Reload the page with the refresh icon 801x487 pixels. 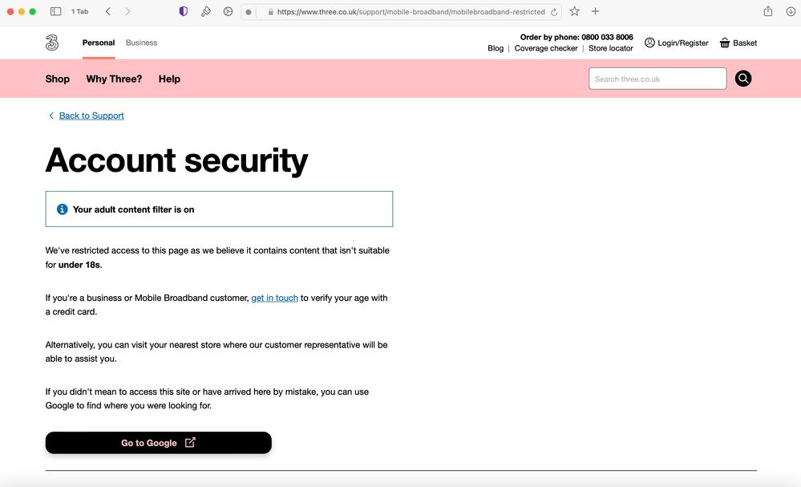click(553, 11)
